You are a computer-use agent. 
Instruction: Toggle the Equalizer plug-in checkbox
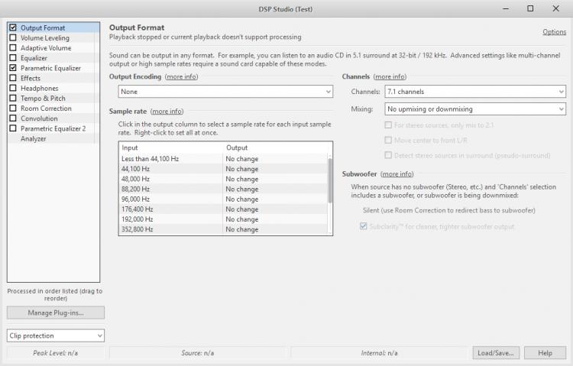coord(13,58)
